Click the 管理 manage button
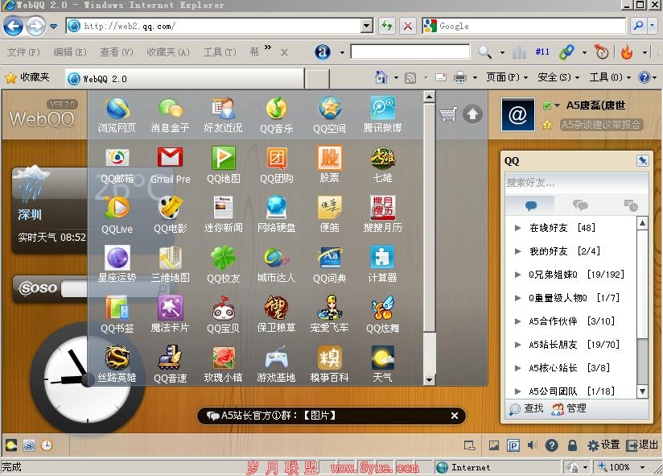 point(569,408)
